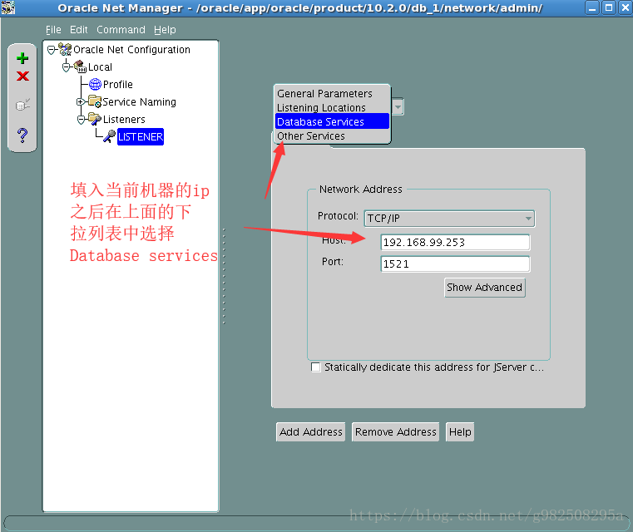
Task: Click the Oracle Net Configuration root icon
Action: [x=65, y=49]
